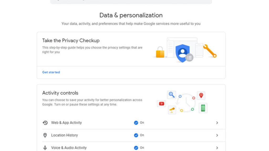Viewport: 269px width, 151px height.
Task: Open the Location History row label
Action: [x=64, y=135]
